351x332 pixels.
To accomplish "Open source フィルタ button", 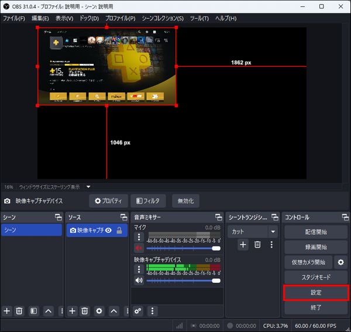I will pyautogui.click(x=148, y=201).
